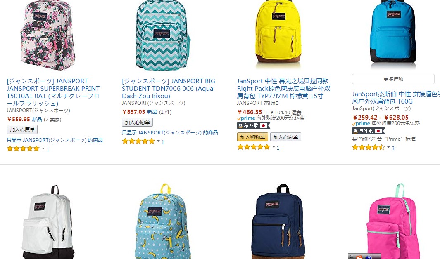Open the yellow Right Pack backpack image

[x=278, y=33]
